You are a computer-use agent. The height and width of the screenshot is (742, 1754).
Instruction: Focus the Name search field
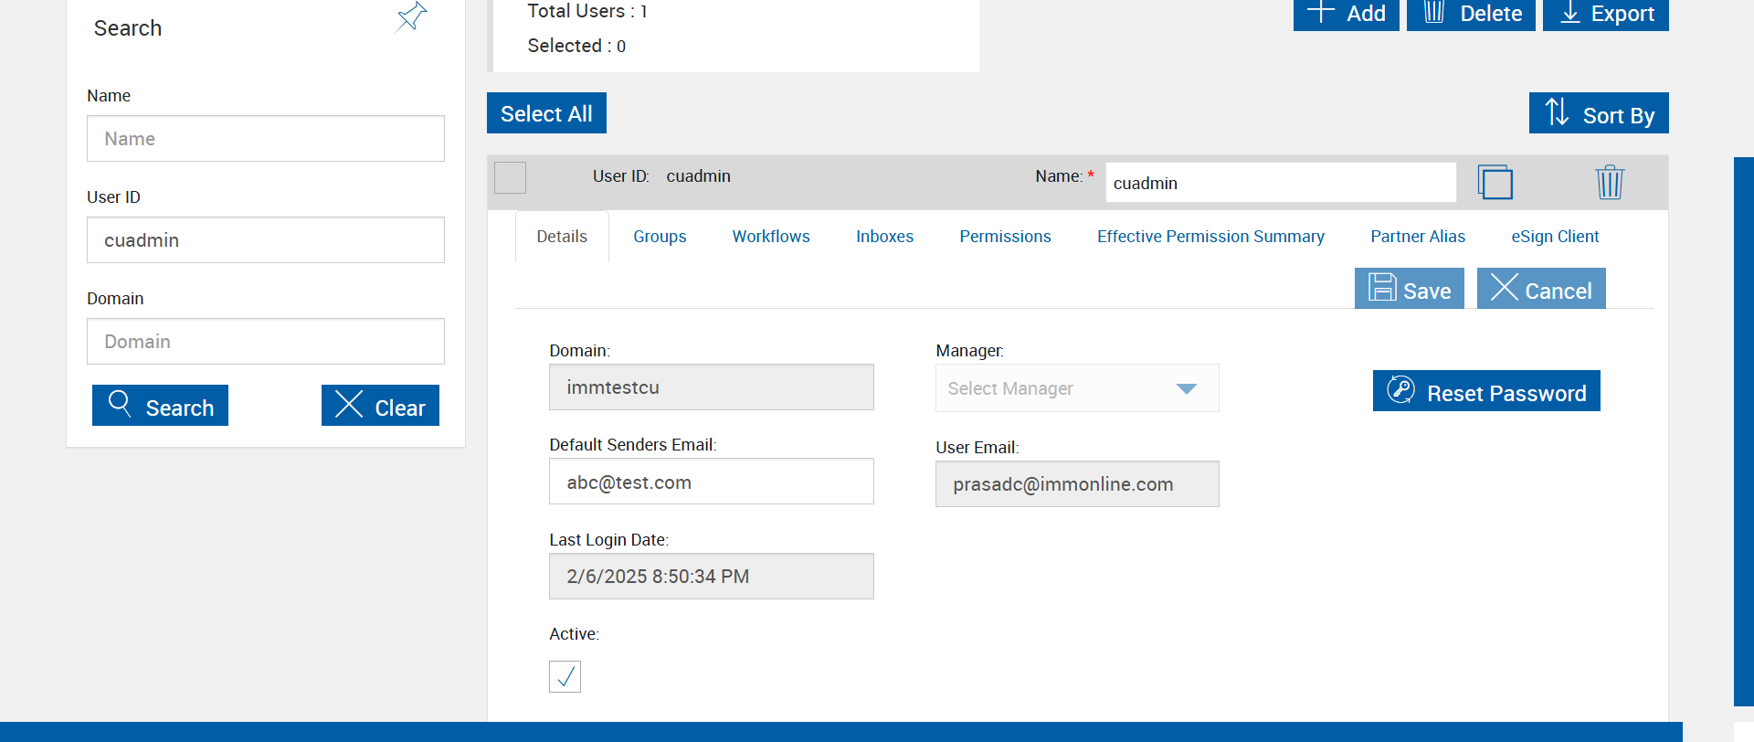(266, 139)
